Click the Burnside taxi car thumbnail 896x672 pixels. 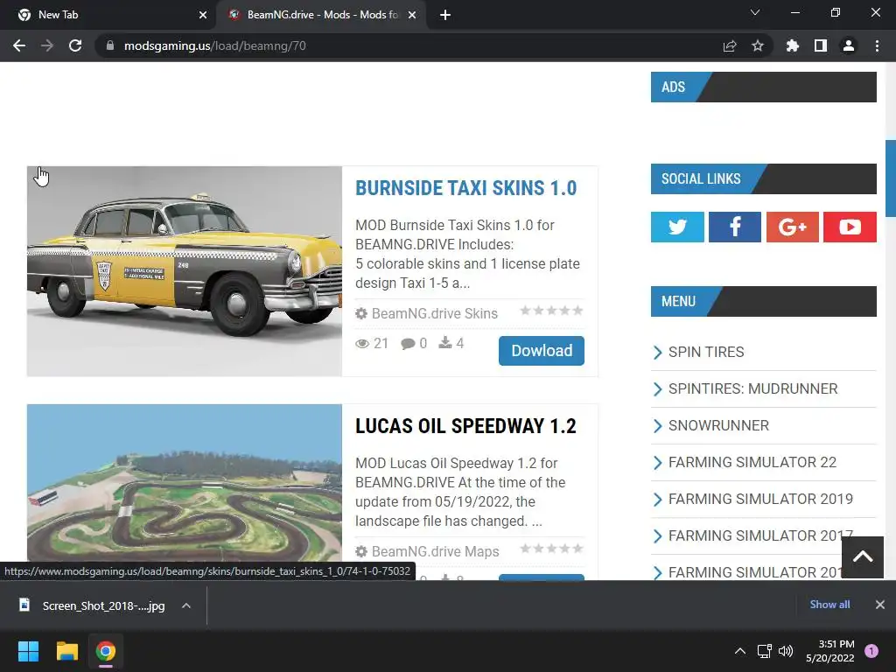pos(185,271)
